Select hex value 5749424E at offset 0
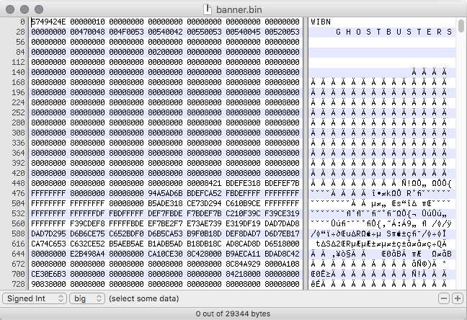 48,22
